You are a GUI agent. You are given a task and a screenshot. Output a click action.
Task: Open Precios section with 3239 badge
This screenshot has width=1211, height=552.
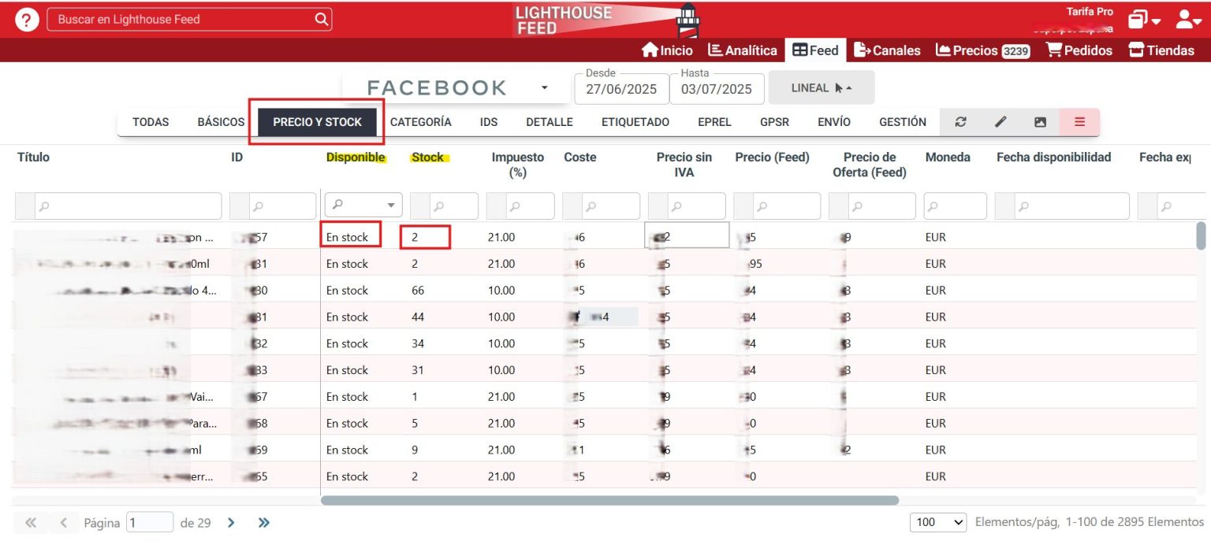click(x=982, y=50)
